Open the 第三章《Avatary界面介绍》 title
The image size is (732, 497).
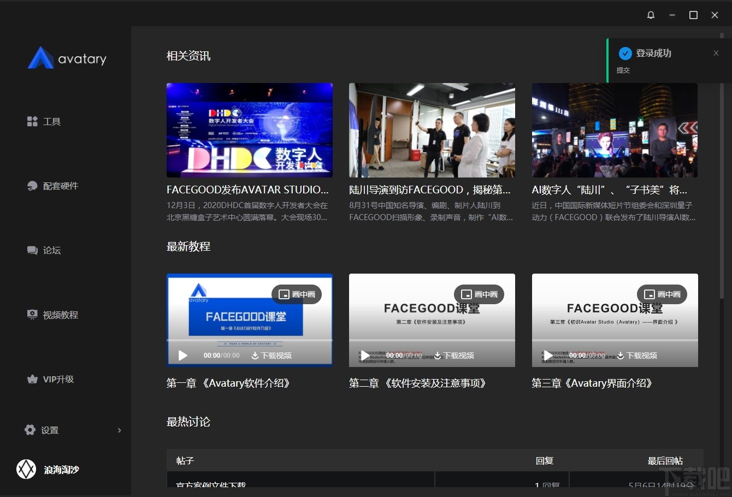(592, 383)
